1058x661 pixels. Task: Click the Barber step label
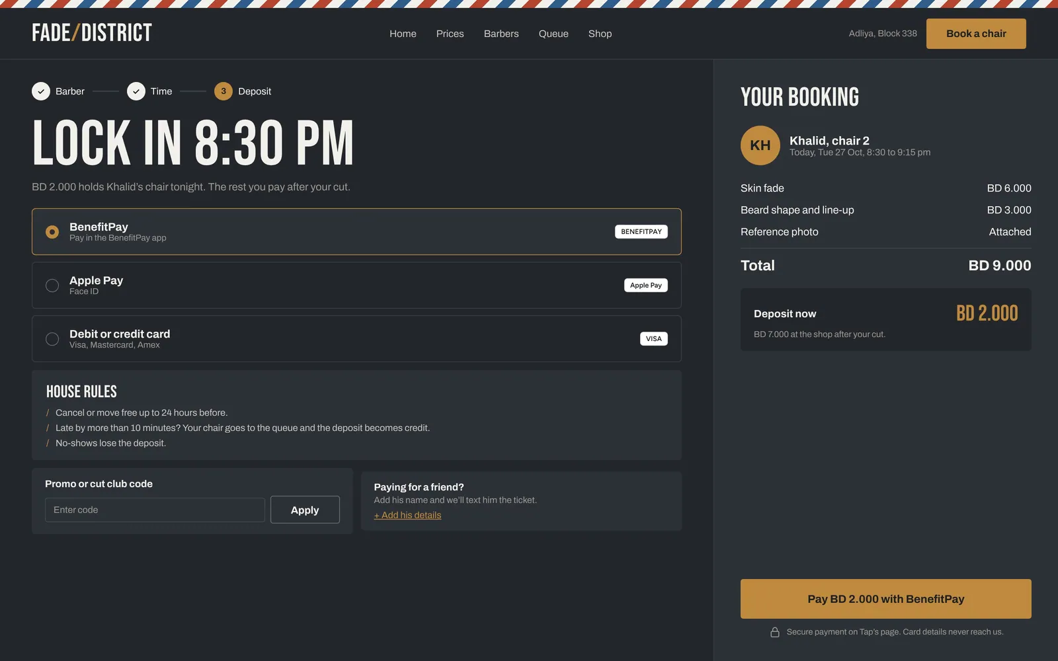point(70,91)
